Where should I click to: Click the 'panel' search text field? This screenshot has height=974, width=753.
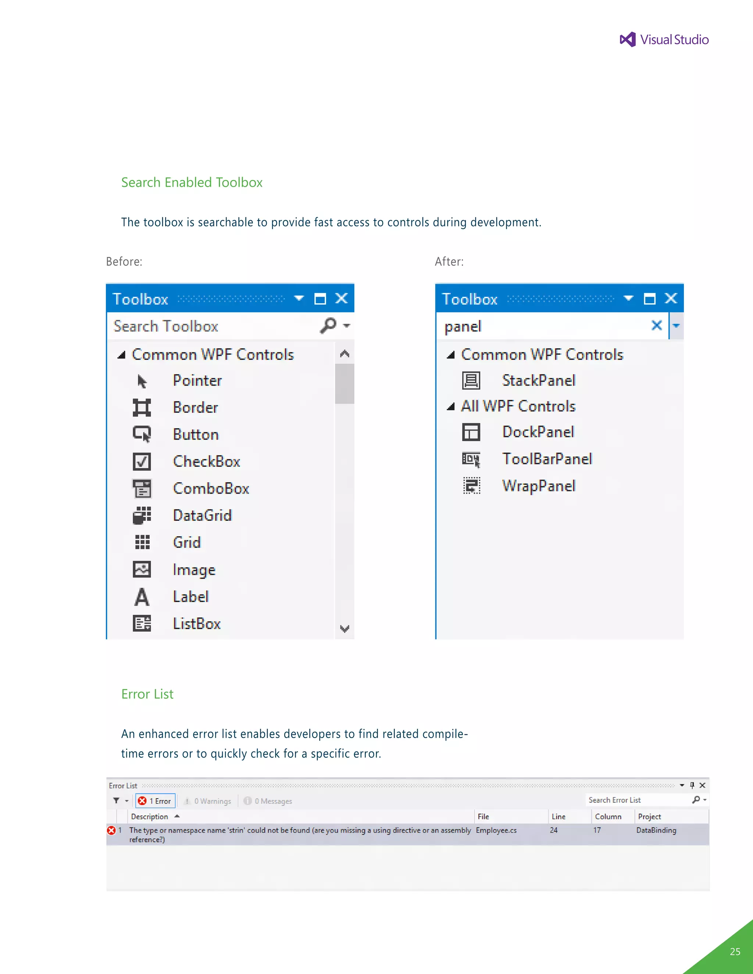tap(543, 326)
